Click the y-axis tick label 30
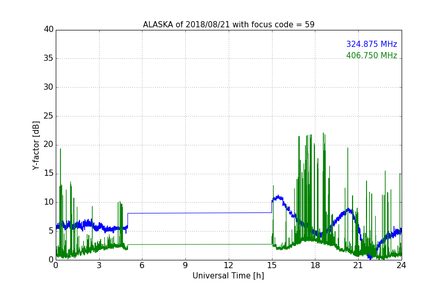The image size is (446, 297). point(49,87)
